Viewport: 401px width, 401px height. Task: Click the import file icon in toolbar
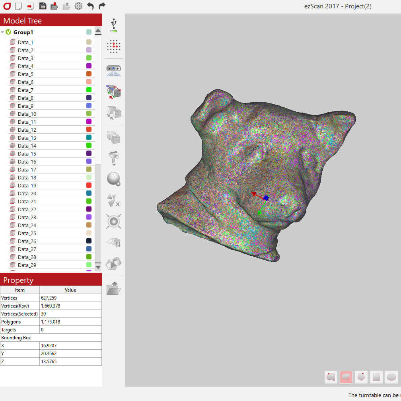(31, 6)
